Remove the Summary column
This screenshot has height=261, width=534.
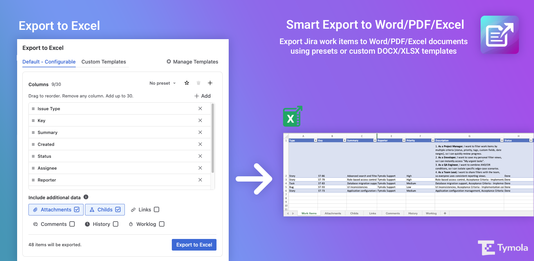(x=200, y=132)
